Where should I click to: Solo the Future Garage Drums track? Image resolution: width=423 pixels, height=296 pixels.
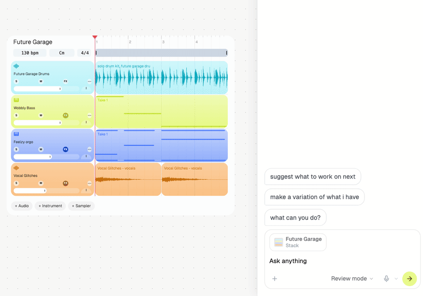point(16,81)
